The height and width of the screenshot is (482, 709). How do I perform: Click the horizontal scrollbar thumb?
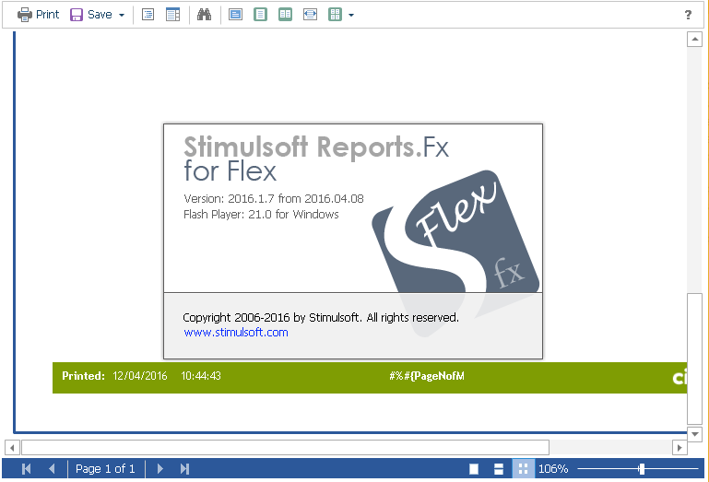point(285,448)
